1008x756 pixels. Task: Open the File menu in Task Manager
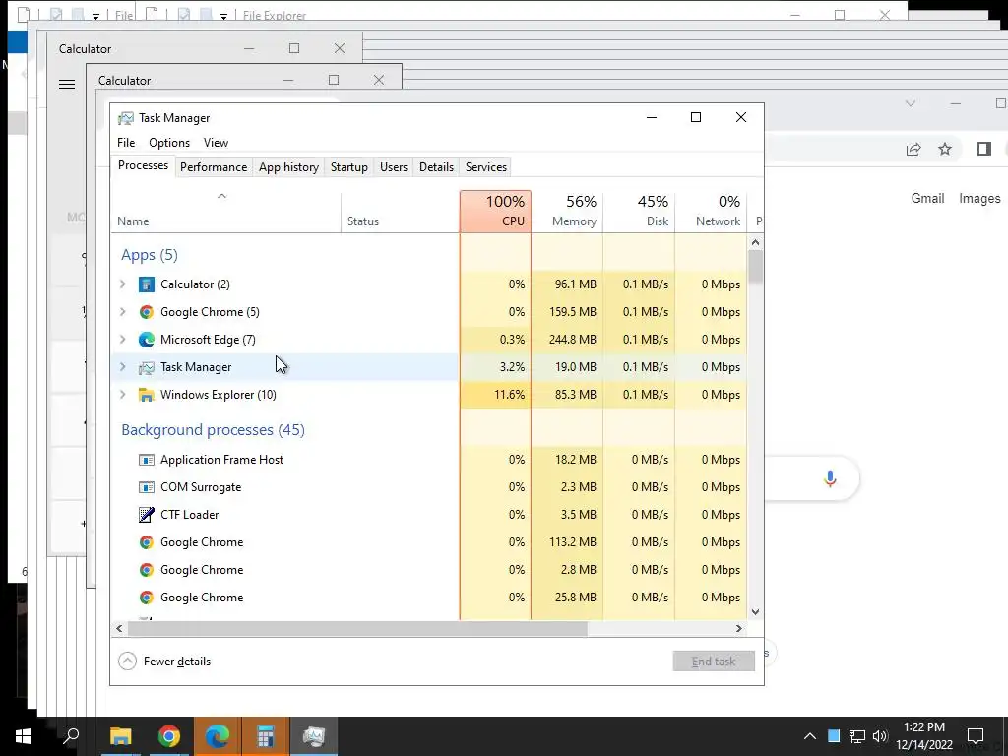click(x=126, y=143)
